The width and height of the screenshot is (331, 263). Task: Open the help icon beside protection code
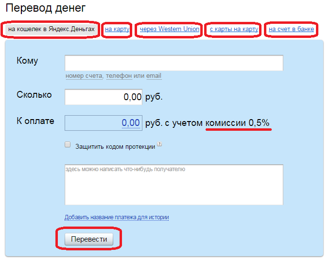[x=159, y=144]
